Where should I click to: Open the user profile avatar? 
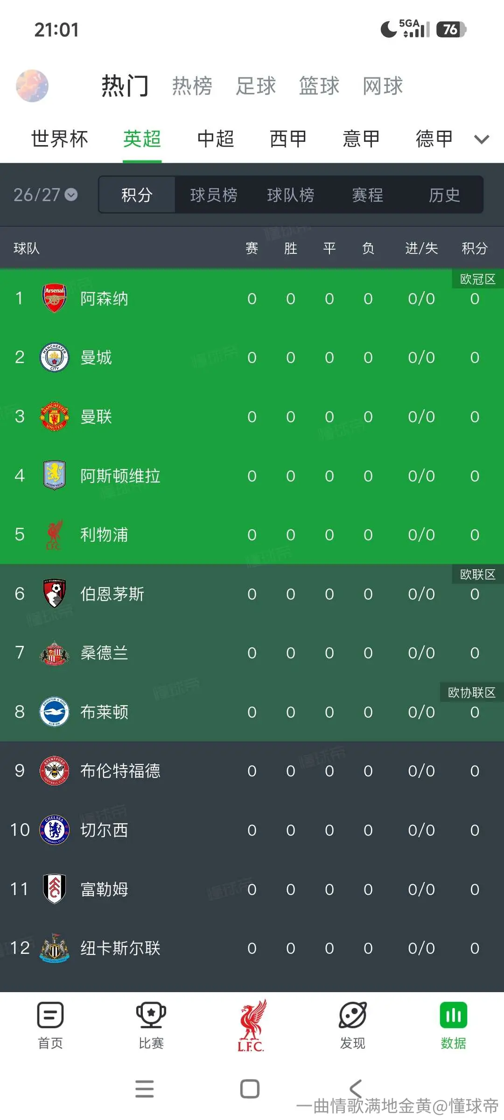click(32, 86)
